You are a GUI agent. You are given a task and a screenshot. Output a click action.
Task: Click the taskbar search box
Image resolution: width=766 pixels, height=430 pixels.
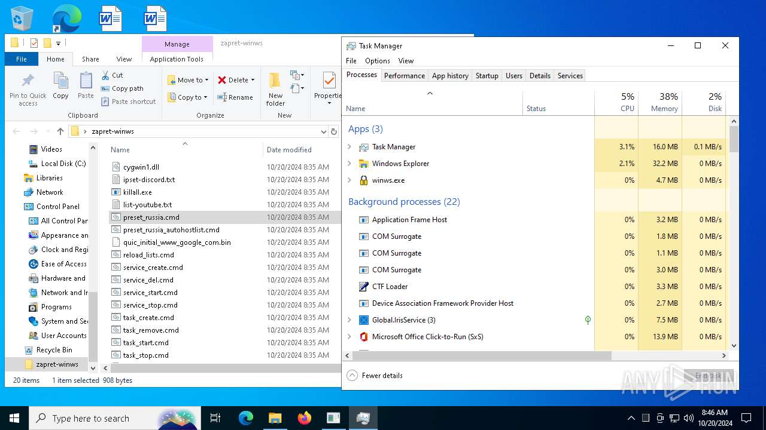pos(115,418)
